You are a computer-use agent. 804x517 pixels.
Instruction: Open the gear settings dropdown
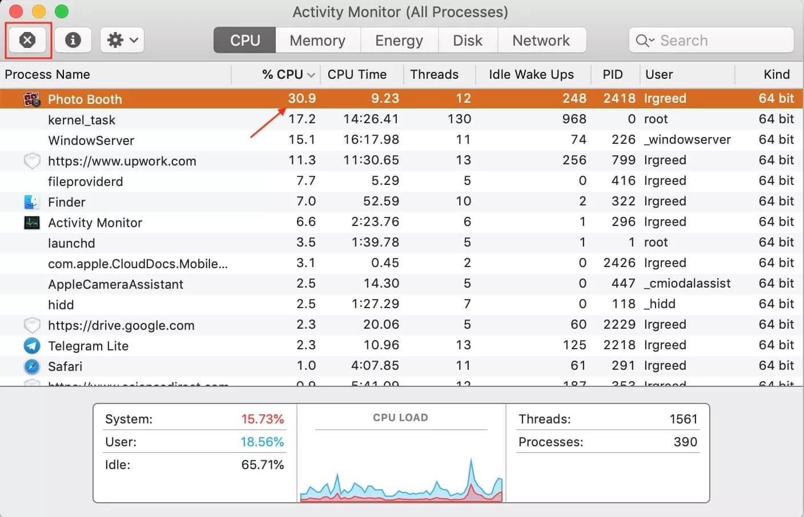pos(122,40)
